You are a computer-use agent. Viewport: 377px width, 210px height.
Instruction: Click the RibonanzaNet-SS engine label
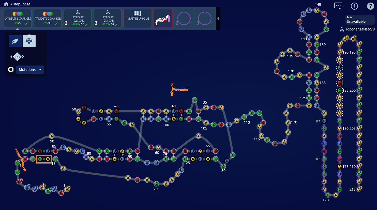(360, 29)
